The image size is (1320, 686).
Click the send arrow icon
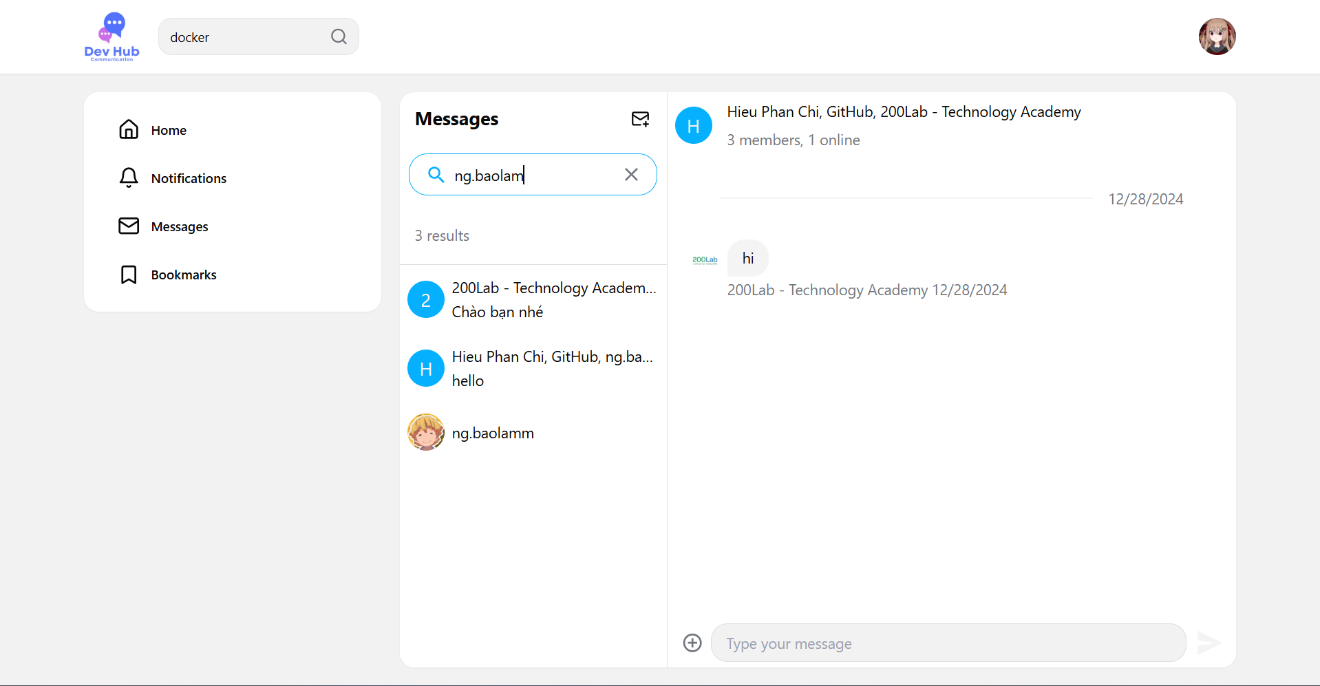coord(1209,643)
